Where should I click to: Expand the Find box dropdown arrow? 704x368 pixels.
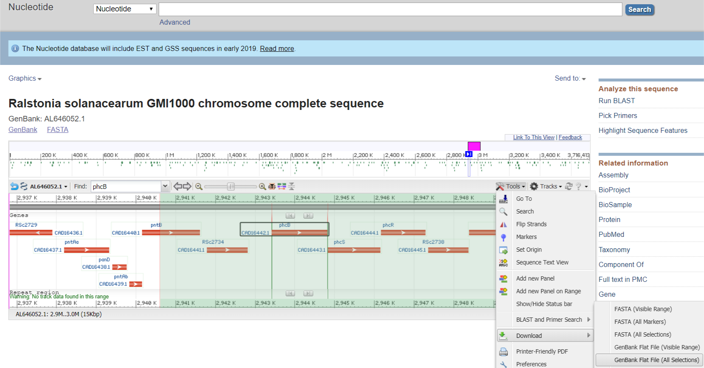point(165,186)
